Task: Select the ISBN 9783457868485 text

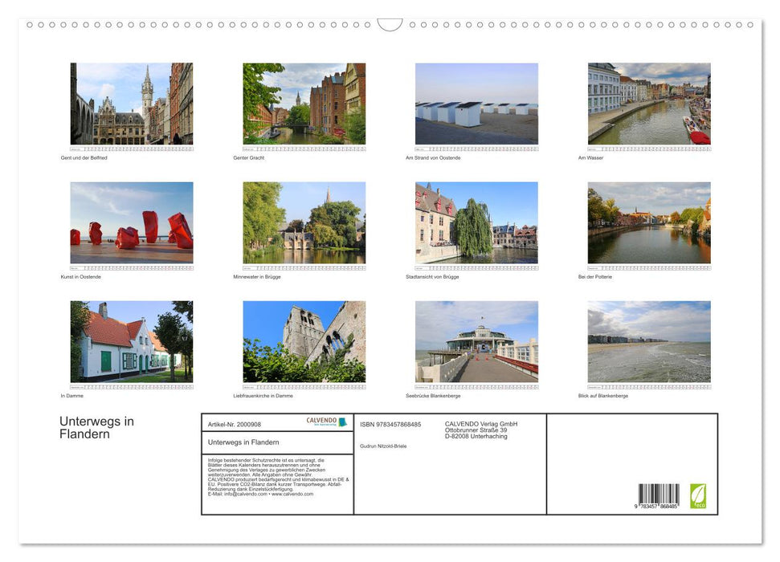Action: coord(390,424)
